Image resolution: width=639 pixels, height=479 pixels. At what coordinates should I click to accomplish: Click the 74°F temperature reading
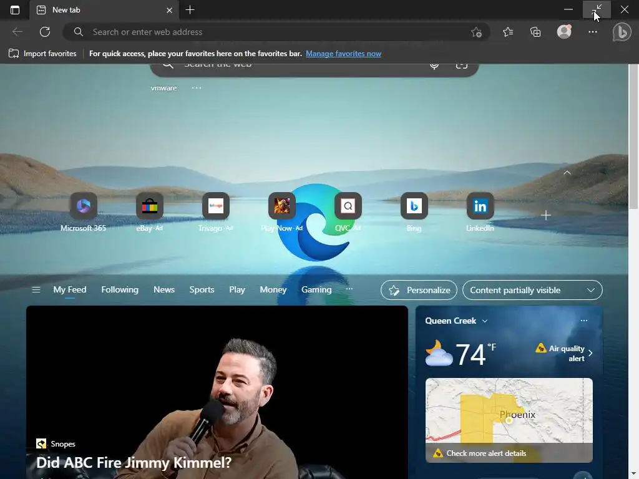(x=476, y=354)
